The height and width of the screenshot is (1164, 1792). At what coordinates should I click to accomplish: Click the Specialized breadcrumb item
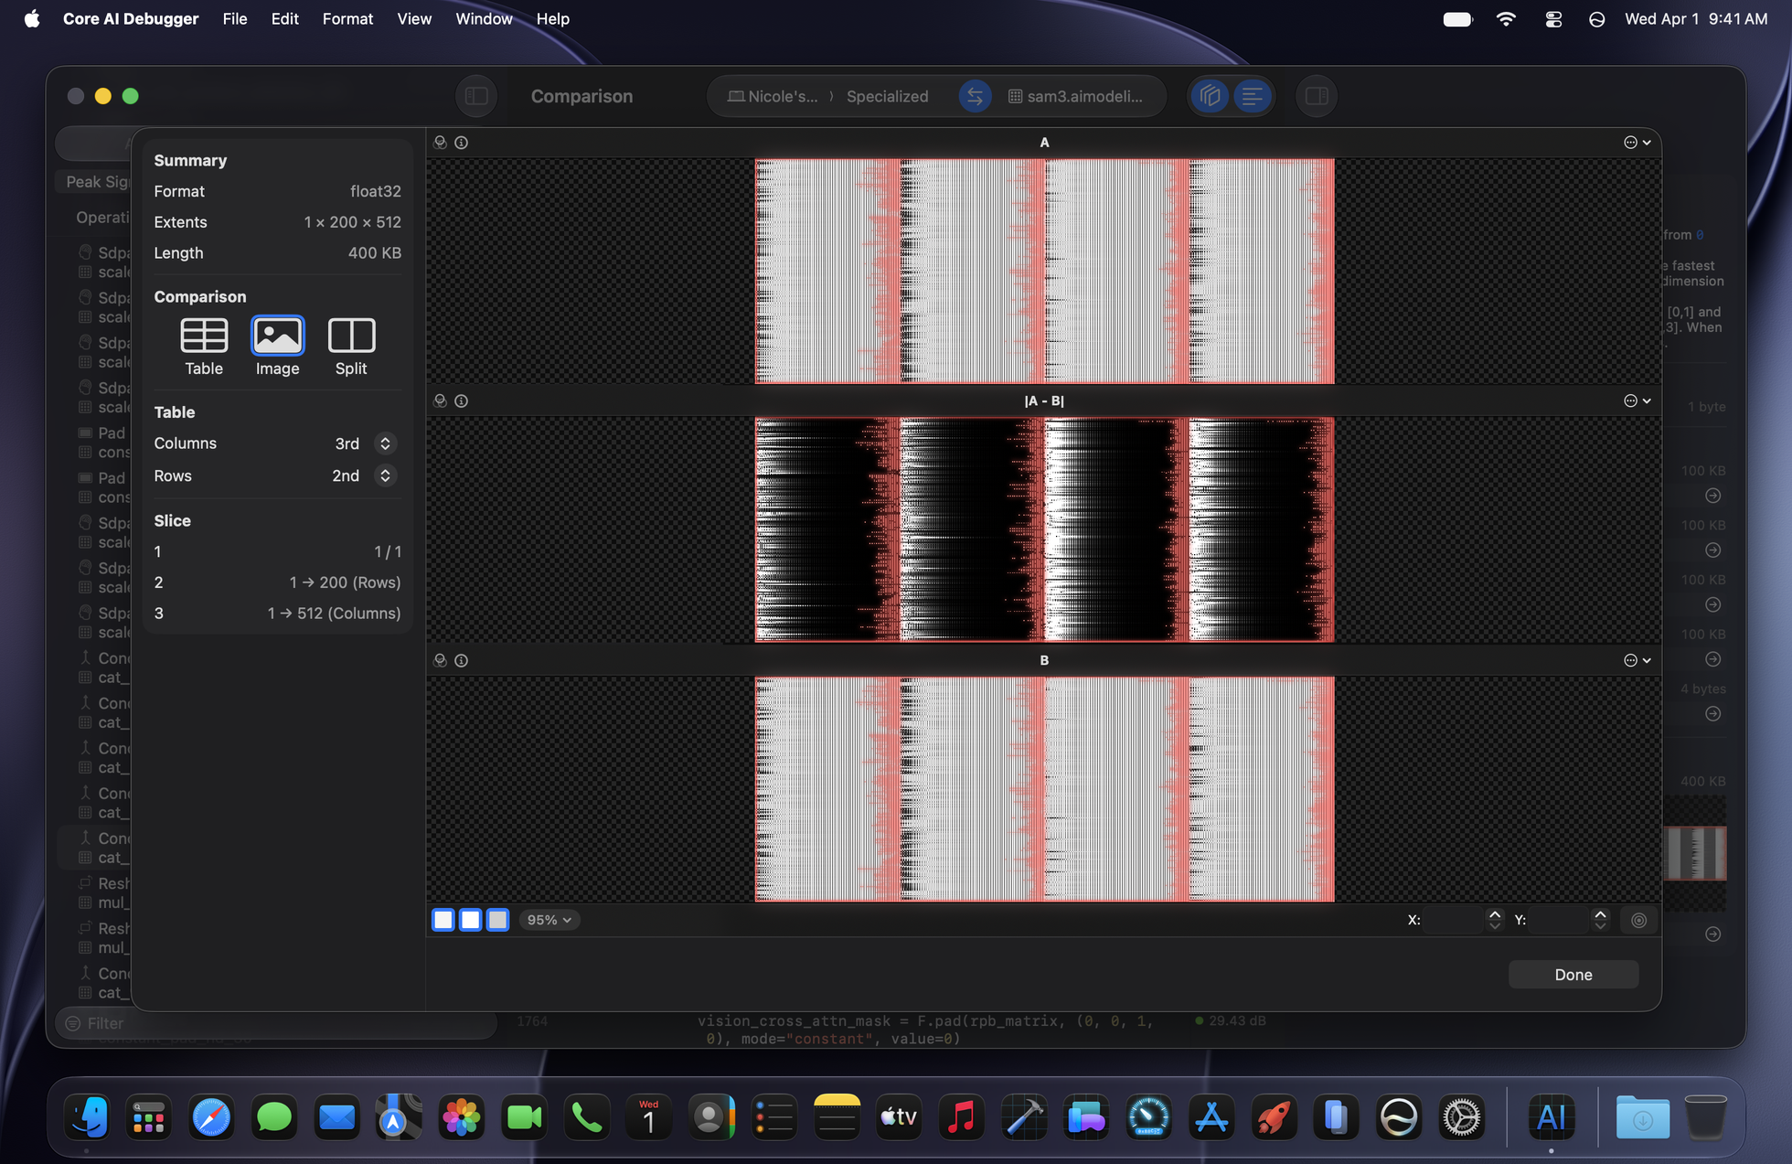click(887, 96)
